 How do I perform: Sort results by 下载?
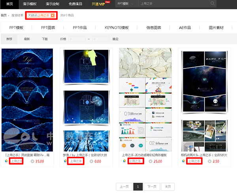(45, 39)
